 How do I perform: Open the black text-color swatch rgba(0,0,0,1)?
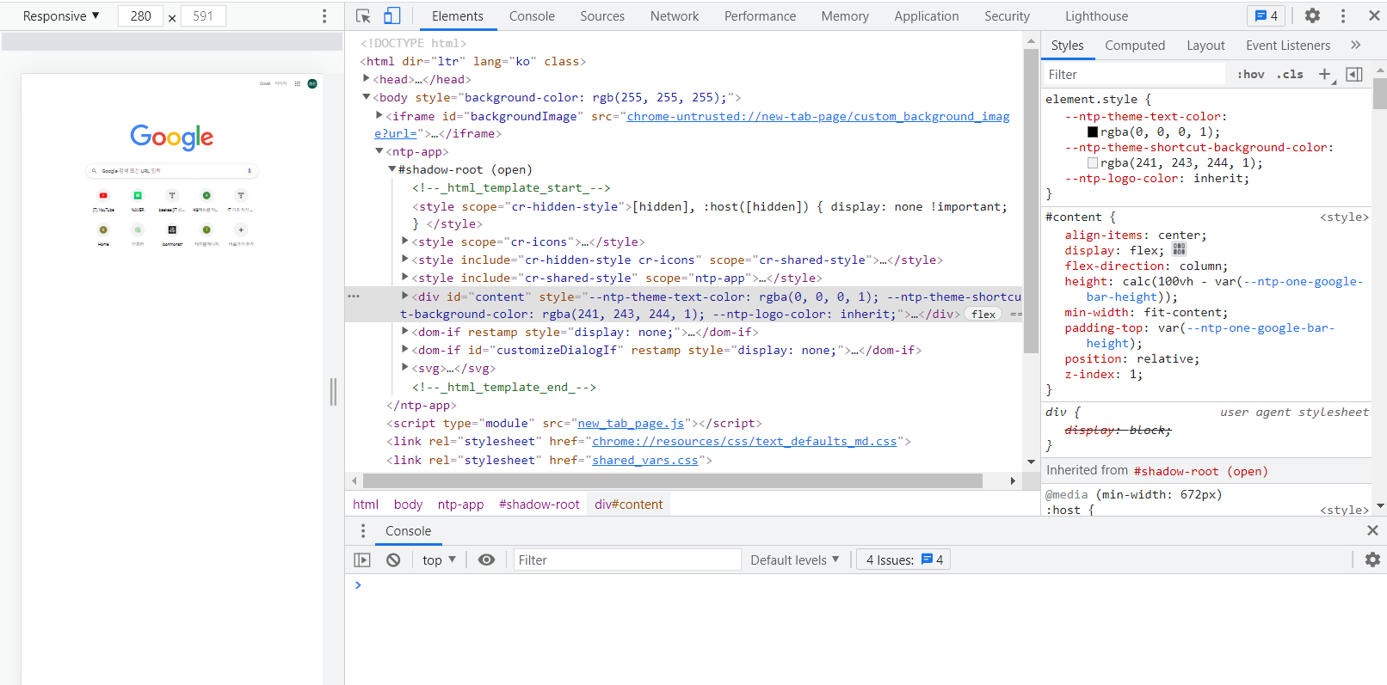coord(1093,131)
